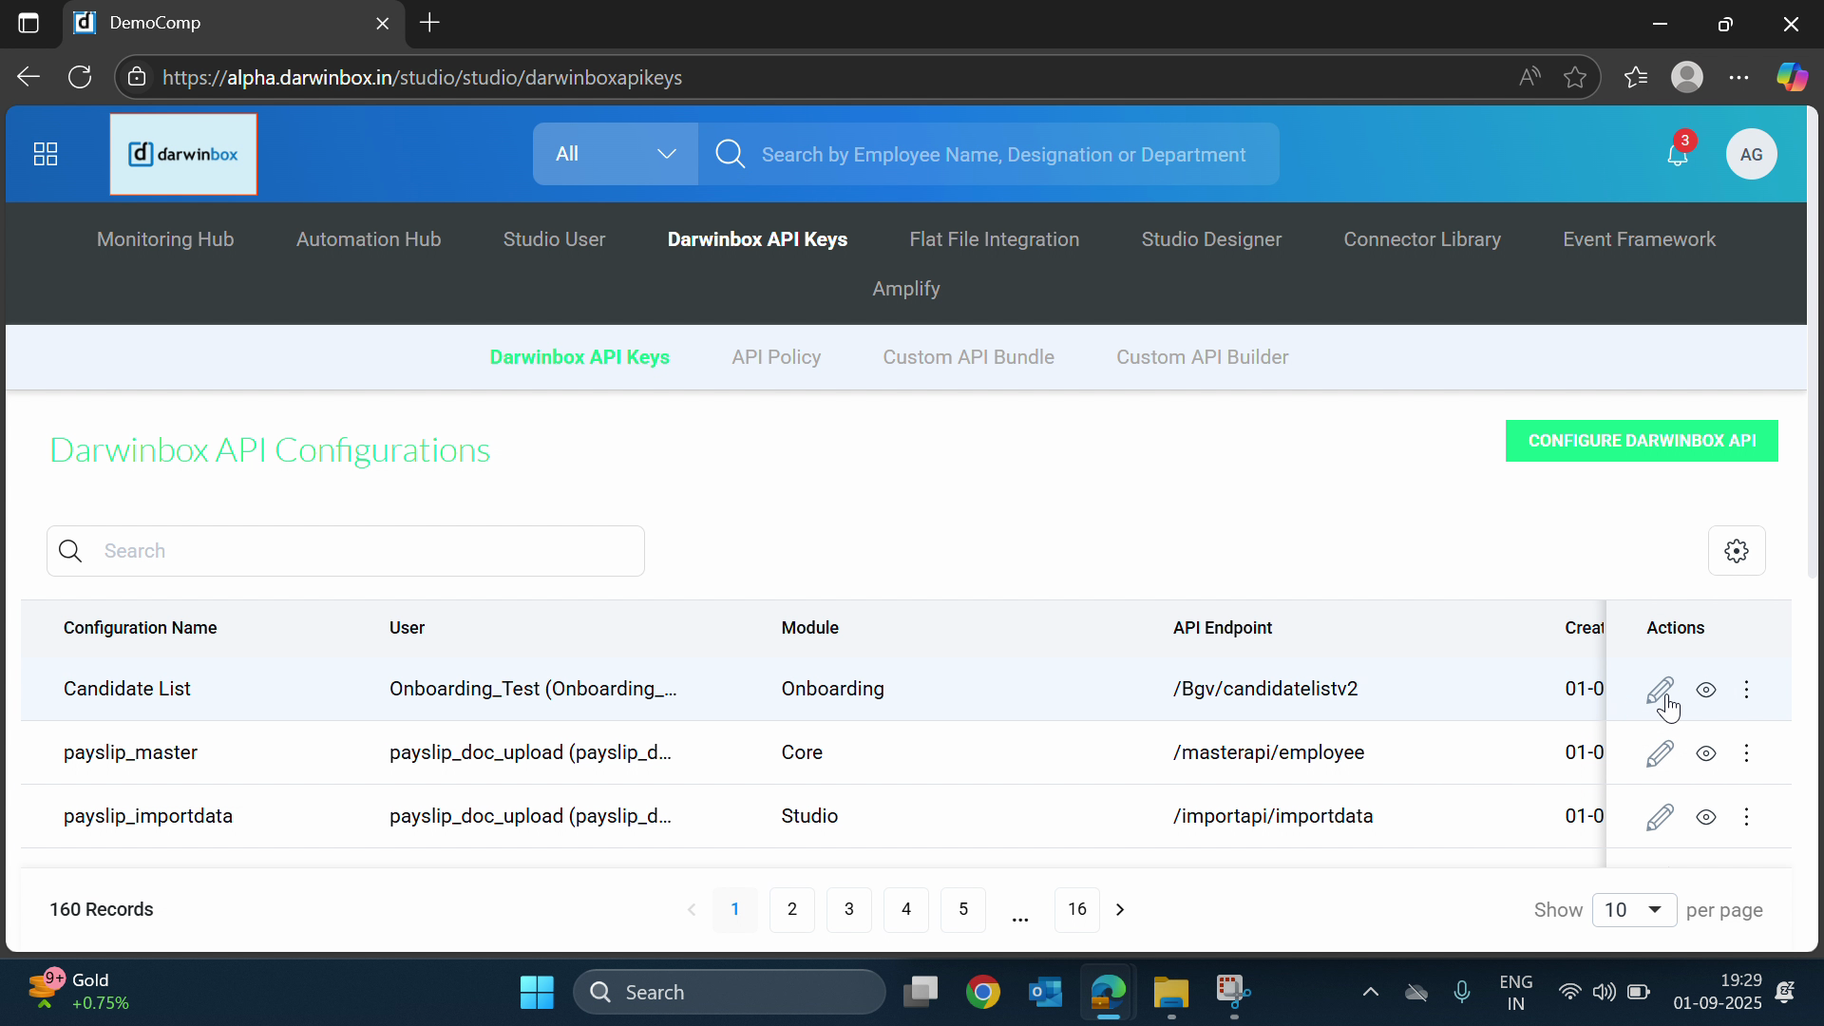The width and height of the screenshot is (1824, 1026).
Task: Click Configure Darwinbox API button
Action: (1641, 441)
